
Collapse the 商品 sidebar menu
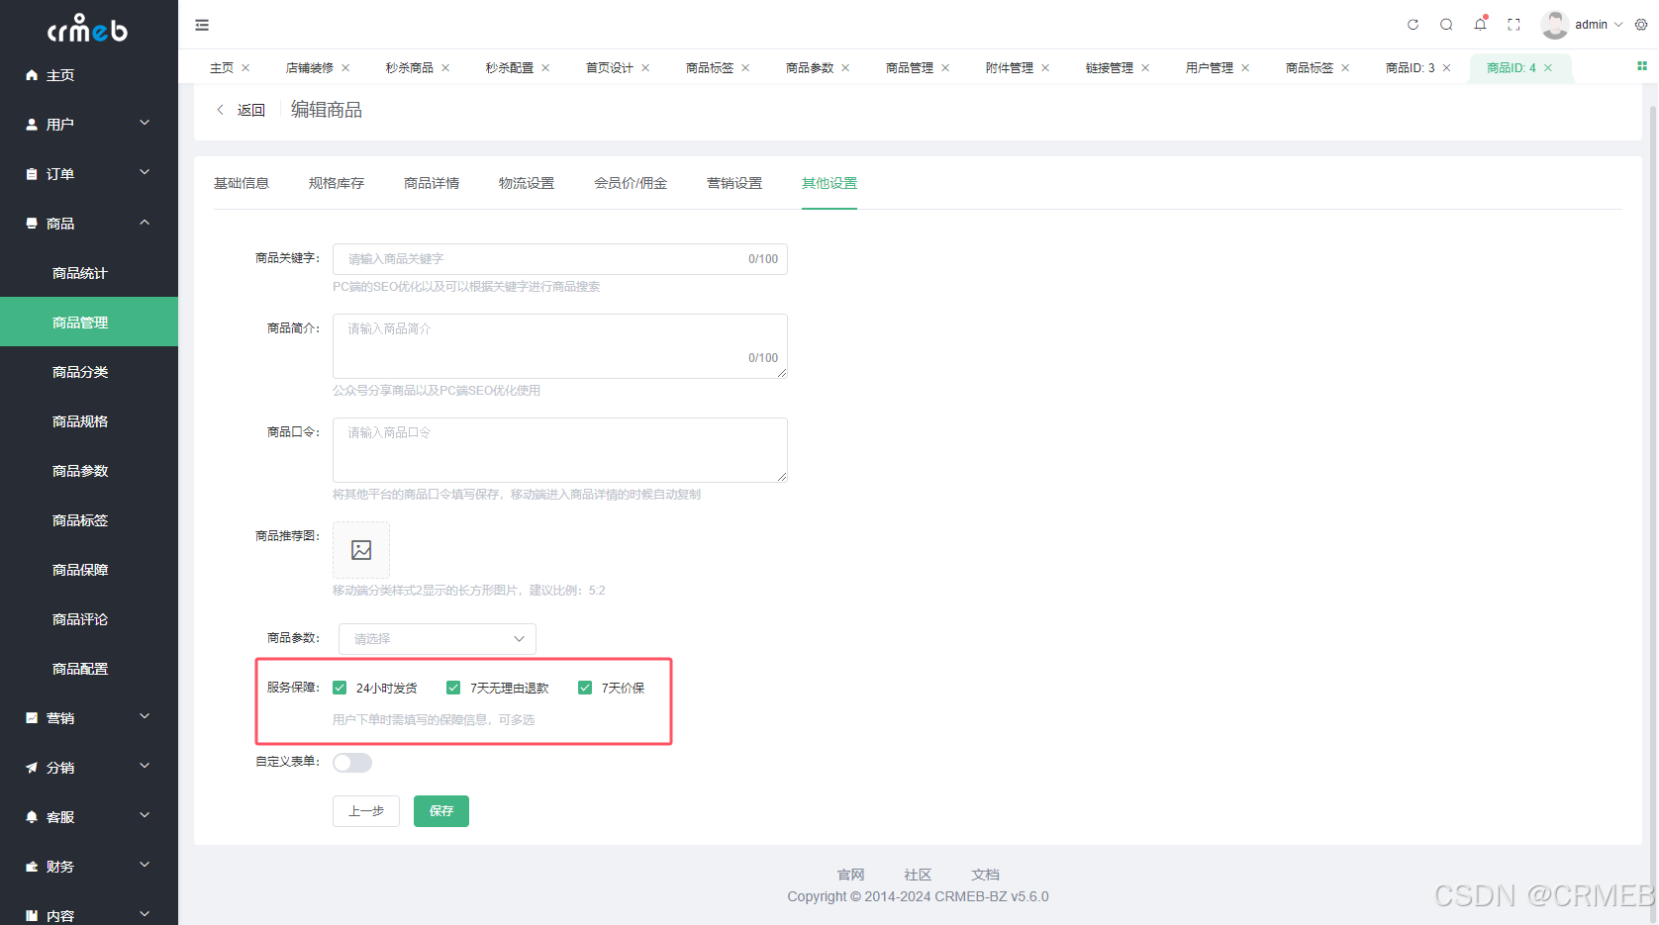point(89,224)
